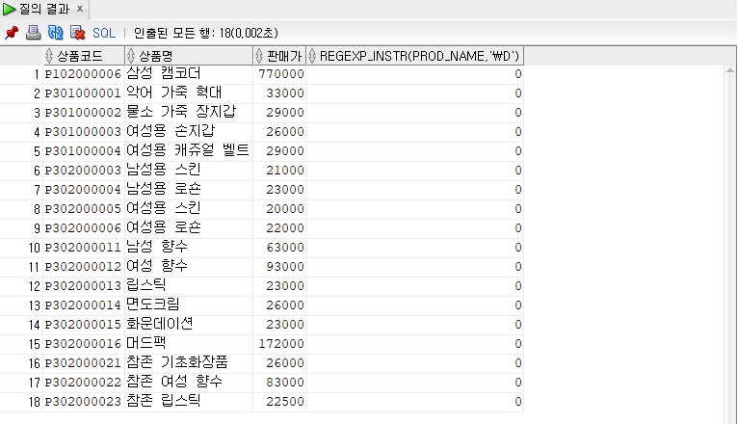Select cell P302000004
Viewport: 738px width, 424px height.
point(84,190)
